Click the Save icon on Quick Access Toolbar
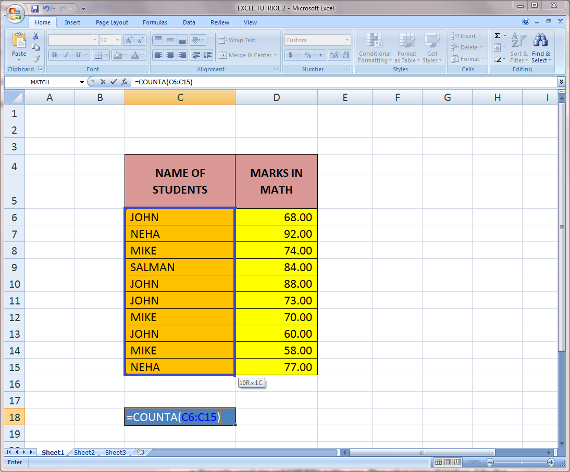The height and width of the screenshot is (472, 570). coord(34,8)
